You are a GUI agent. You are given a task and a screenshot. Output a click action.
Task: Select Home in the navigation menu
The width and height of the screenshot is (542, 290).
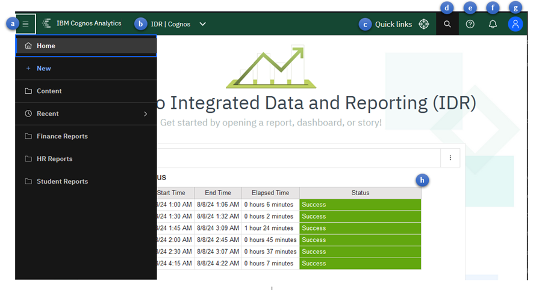pyautogui.click(x=86, y=46)
